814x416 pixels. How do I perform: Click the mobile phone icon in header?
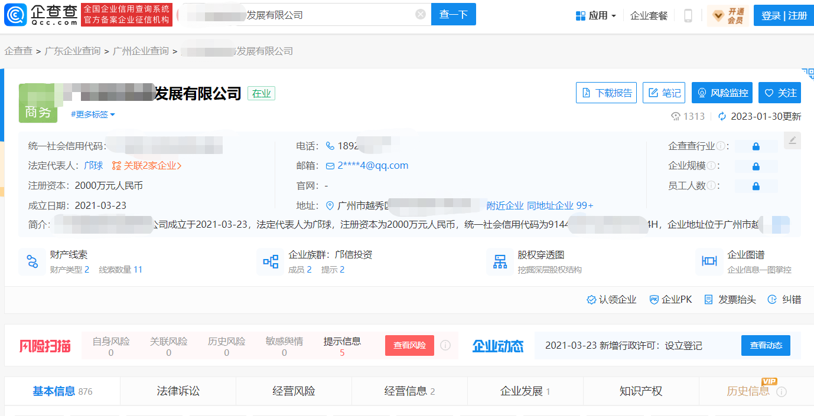pos(688,16)
